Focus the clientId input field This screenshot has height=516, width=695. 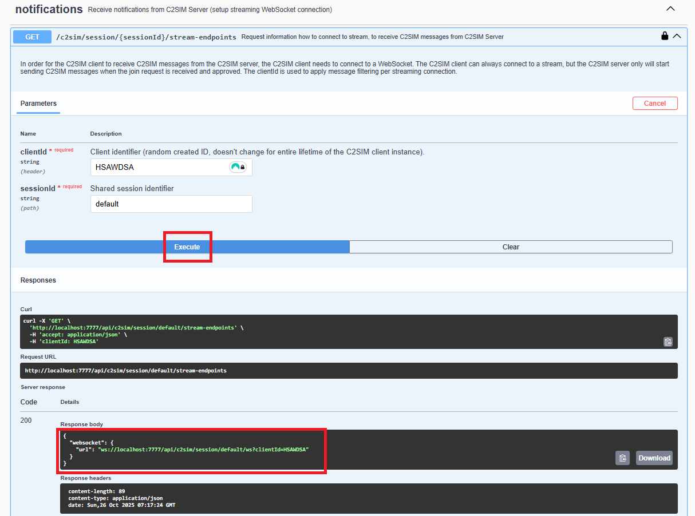(160, 168)
